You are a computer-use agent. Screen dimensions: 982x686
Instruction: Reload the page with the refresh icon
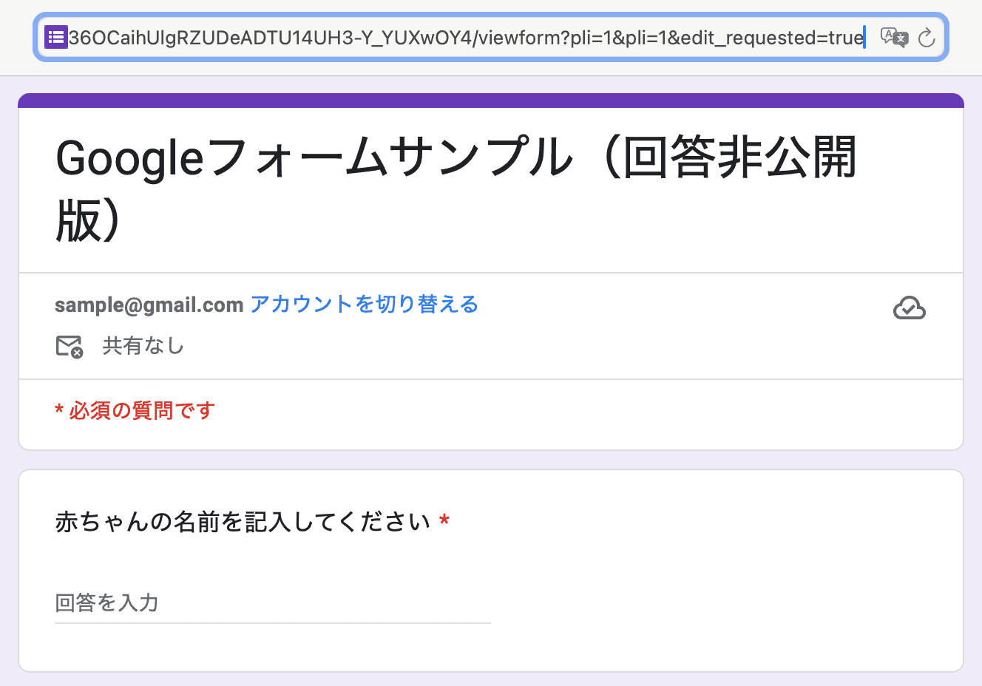pyautogui.click(x=927, y=38)
